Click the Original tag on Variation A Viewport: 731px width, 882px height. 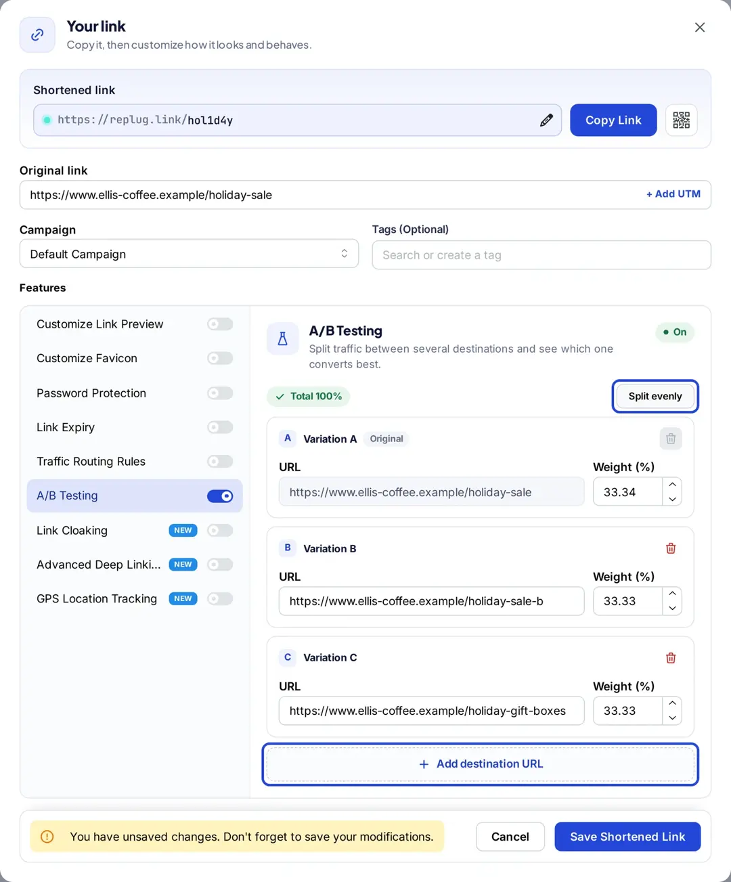pyautogui.click(x=386, y=439)
